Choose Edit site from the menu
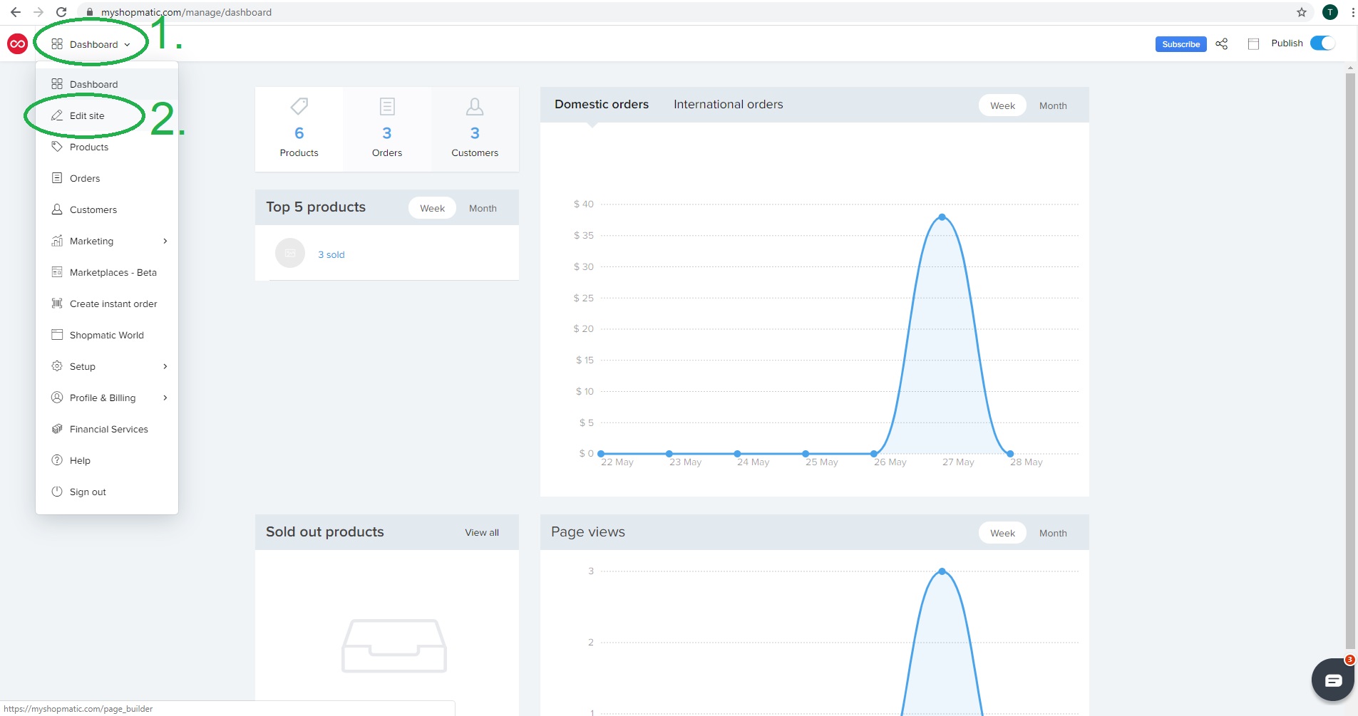Viewport: 1358px width, 716px height. coord(107,115)
